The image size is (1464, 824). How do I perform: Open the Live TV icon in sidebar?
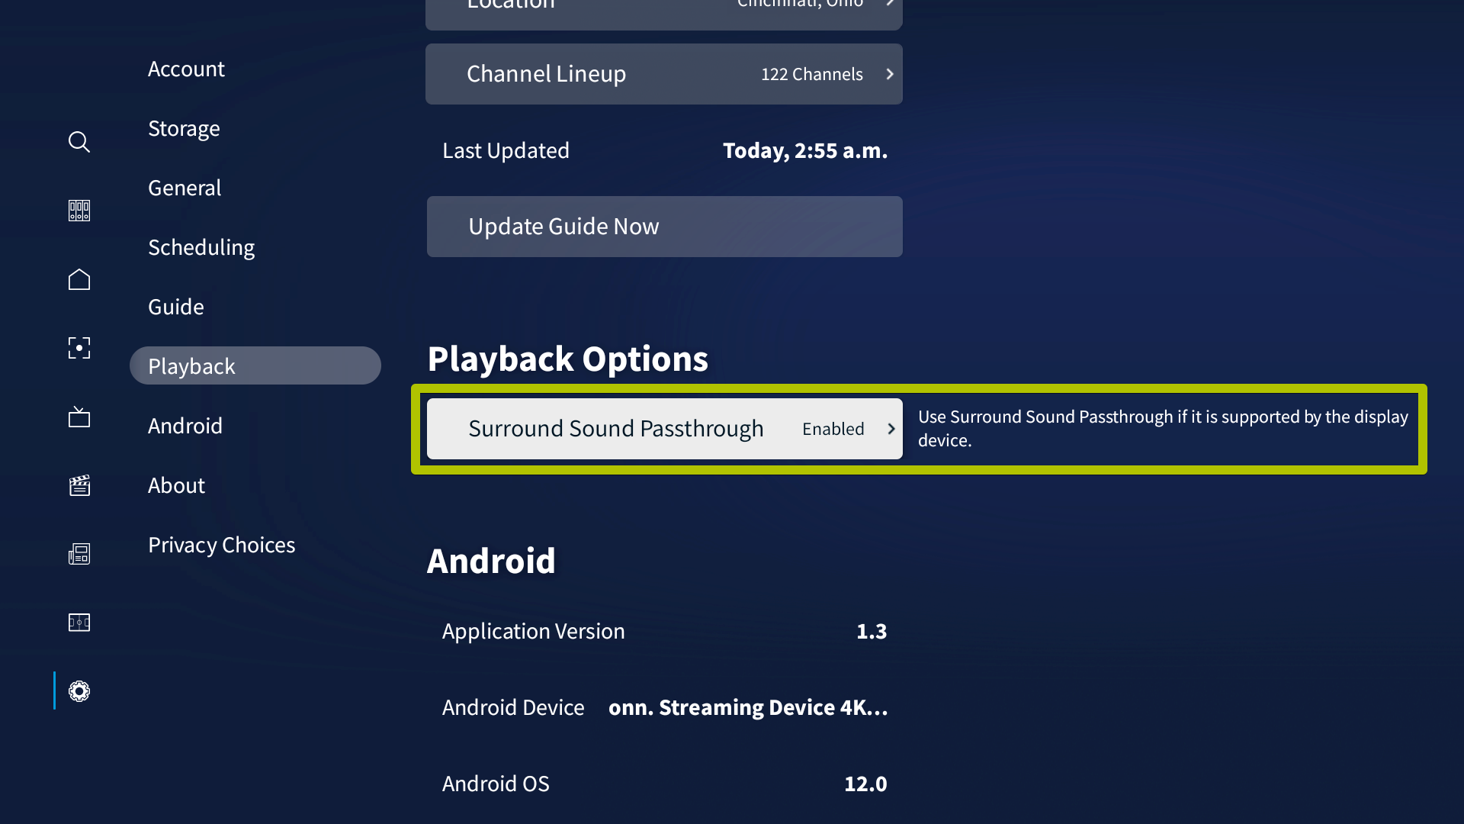[79, 417]
